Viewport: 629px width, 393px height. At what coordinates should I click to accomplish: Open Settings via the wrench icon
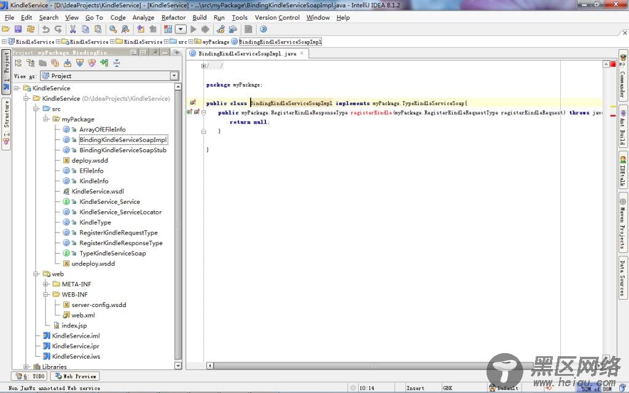point(221,29)
